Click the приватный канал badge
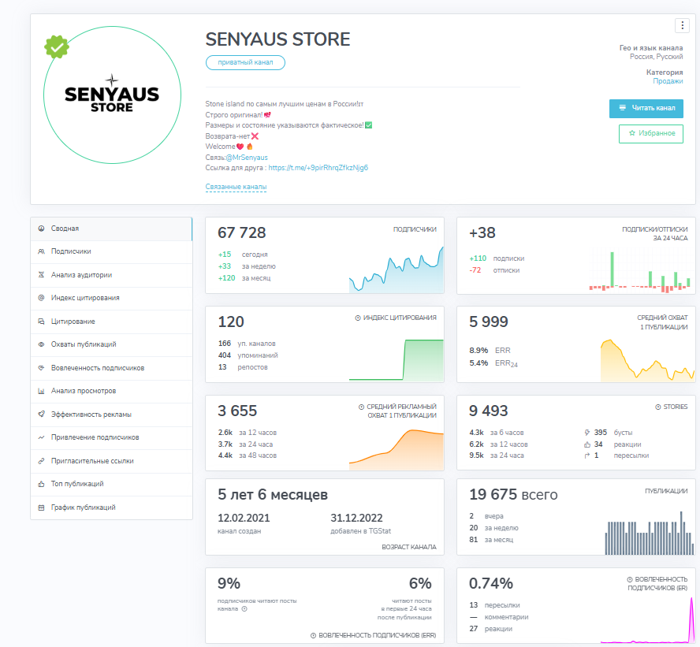Viewport: 700px width, 647px height. click(245, 62)
